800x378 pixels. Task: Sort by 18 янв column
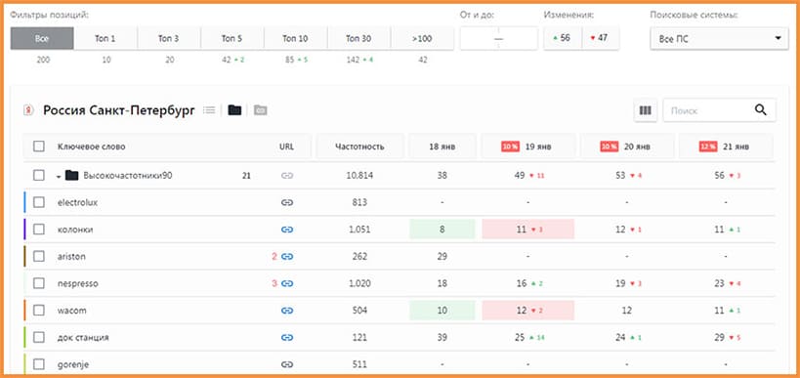[442, 147]
